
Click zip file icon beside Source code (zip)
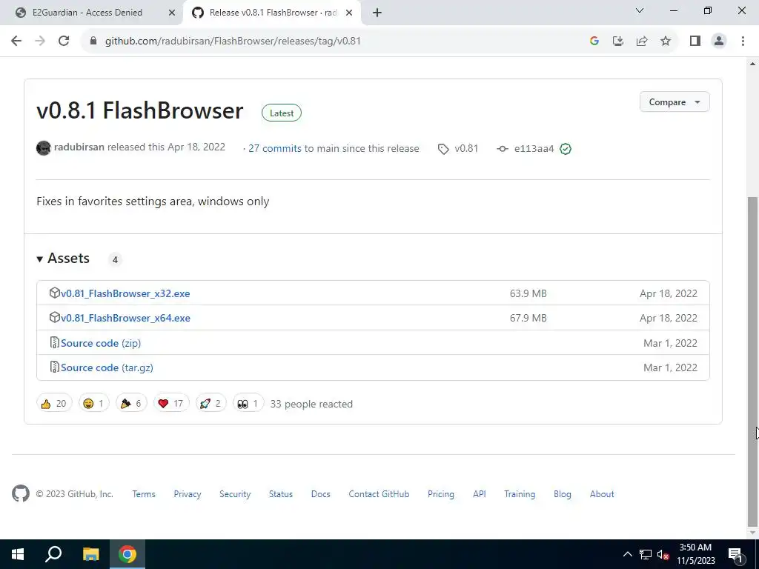coord(54,342)
